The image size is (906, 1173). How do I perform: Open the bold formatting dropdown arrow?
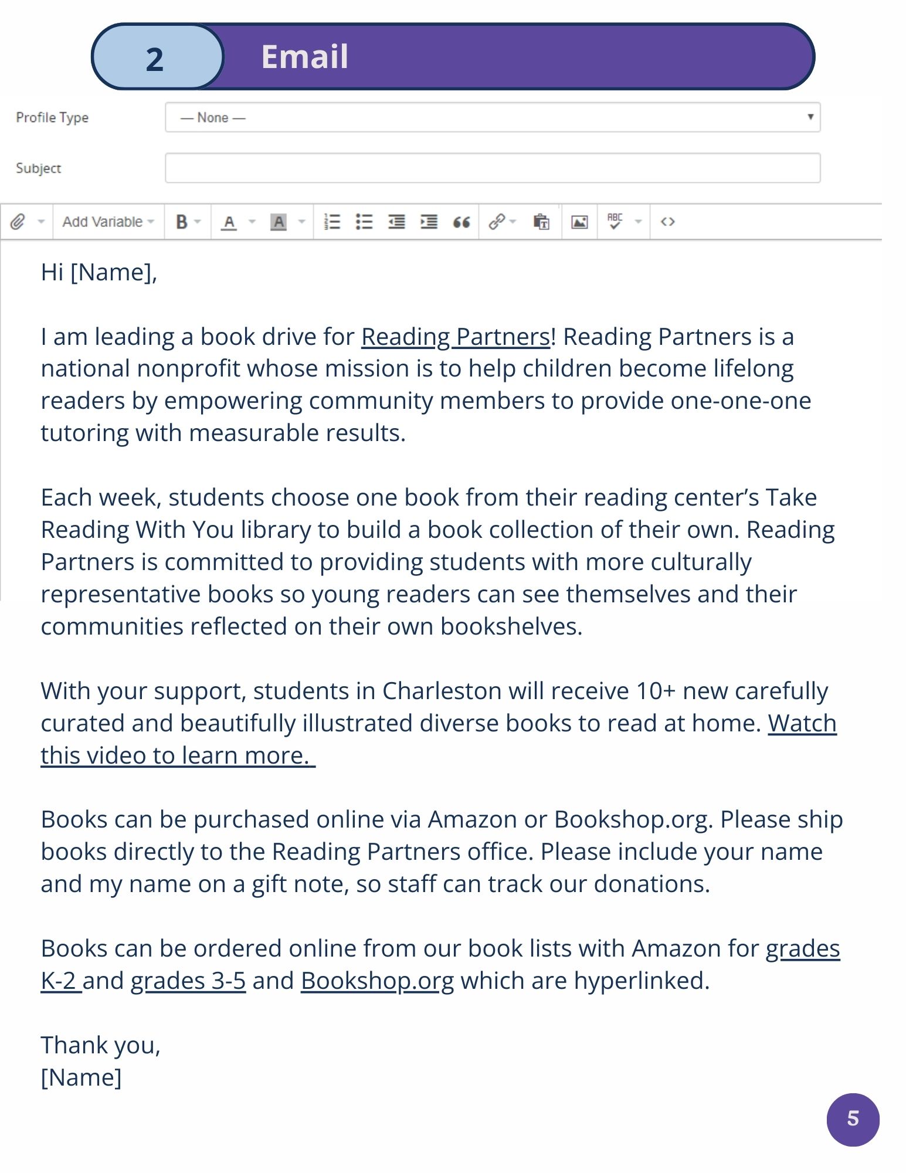(x=198, y=222)
